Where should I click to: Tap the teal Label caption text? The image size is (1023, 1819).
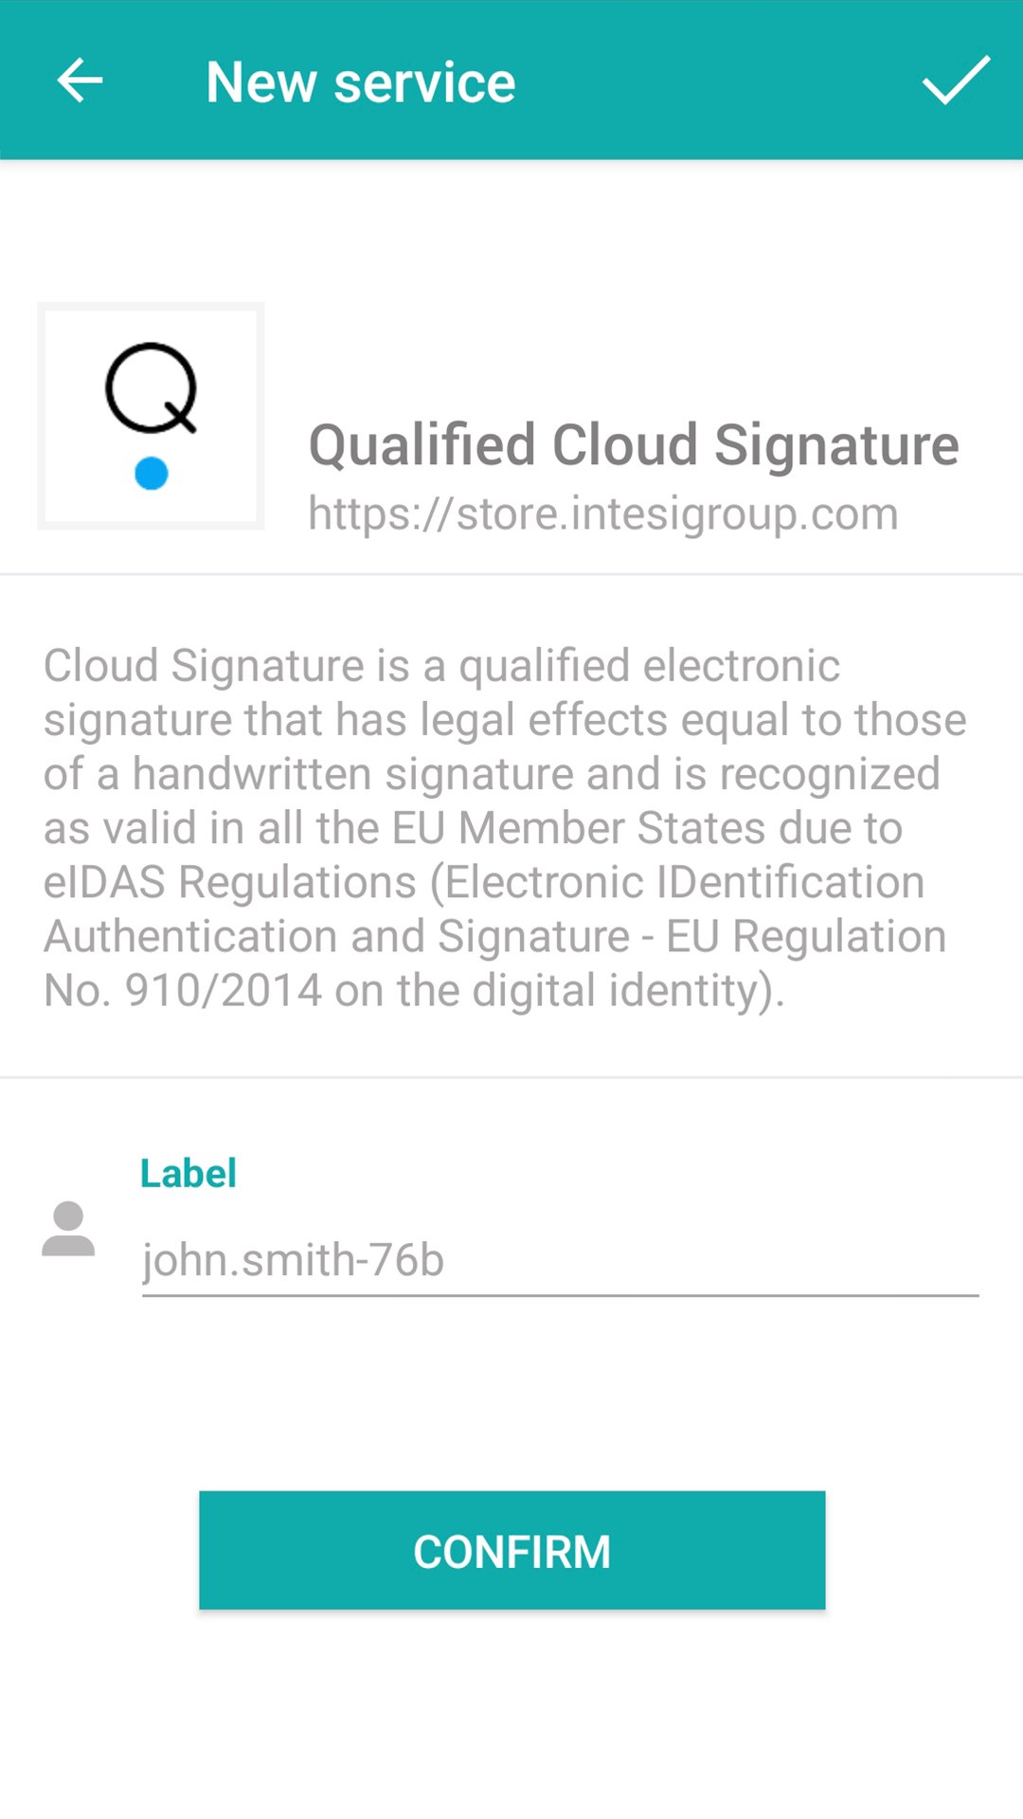188,1174
